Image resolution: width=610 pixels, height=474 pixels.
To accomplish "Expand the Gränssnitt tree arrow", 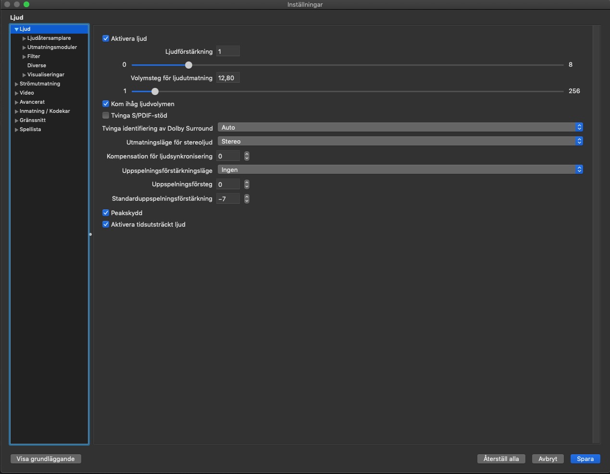I will point(16,121).
